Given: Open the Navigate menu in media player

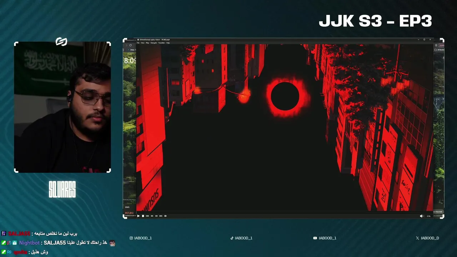Looking at the screenshot, I should (154, 43).
